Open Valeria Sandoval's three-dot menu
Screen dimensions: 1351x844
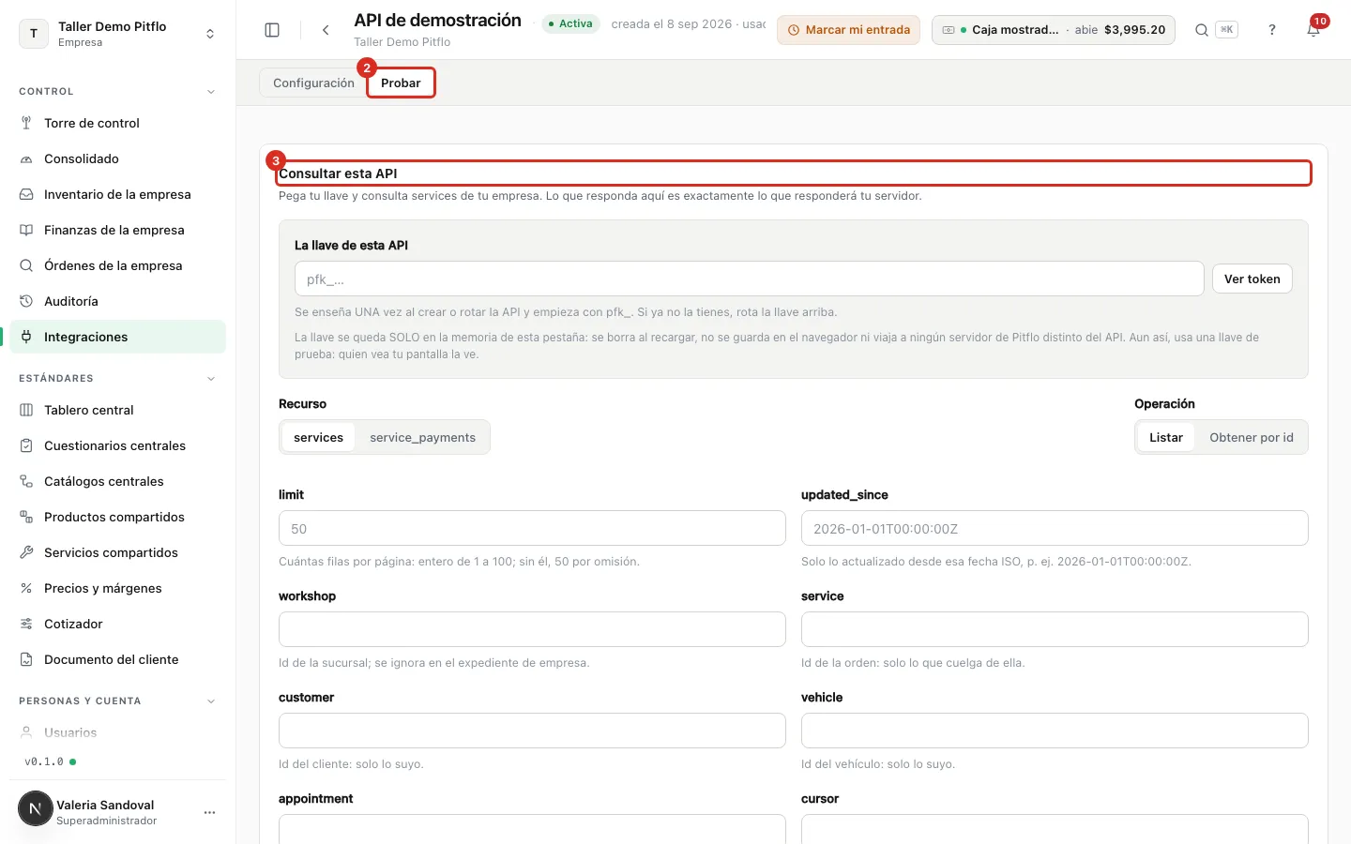tap(209, 812)
